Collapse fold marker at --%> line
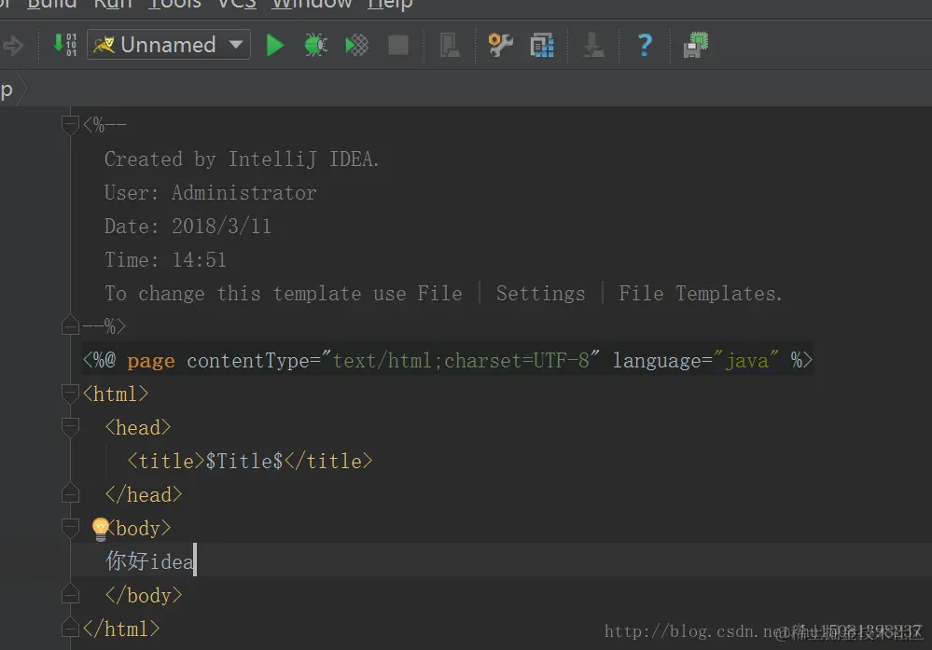The width and height of the screenshot is (932, 650). (70, 325)
